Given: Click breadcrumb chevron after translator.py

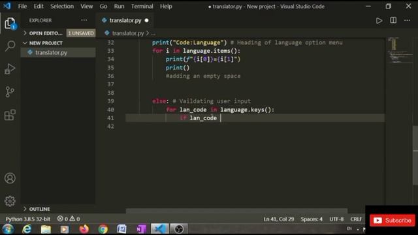Looking at the screenshot, I should pyautogui.click(x=148, y=33).
